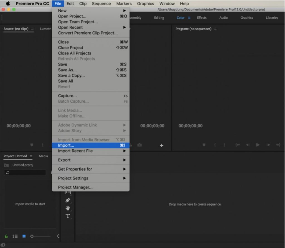The height and width of the screenshot is (248, 285).
Task: Toggle Project panel to Icon View
Action: coord(24,236)
